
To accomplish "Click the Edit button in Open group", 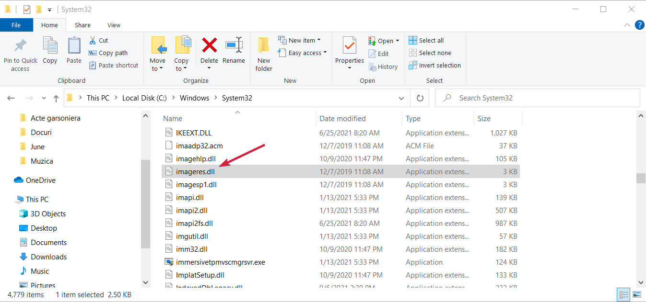I will (378, 54).
